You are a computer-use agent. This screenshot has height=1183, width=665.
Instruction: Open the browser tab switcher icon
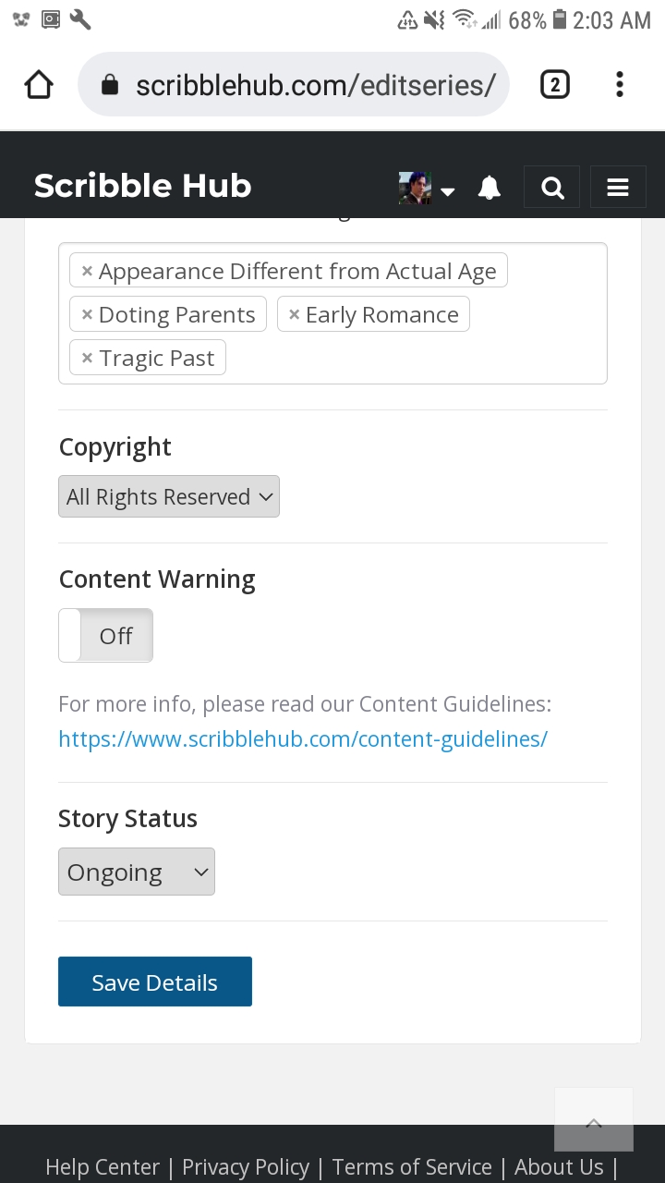554,85
